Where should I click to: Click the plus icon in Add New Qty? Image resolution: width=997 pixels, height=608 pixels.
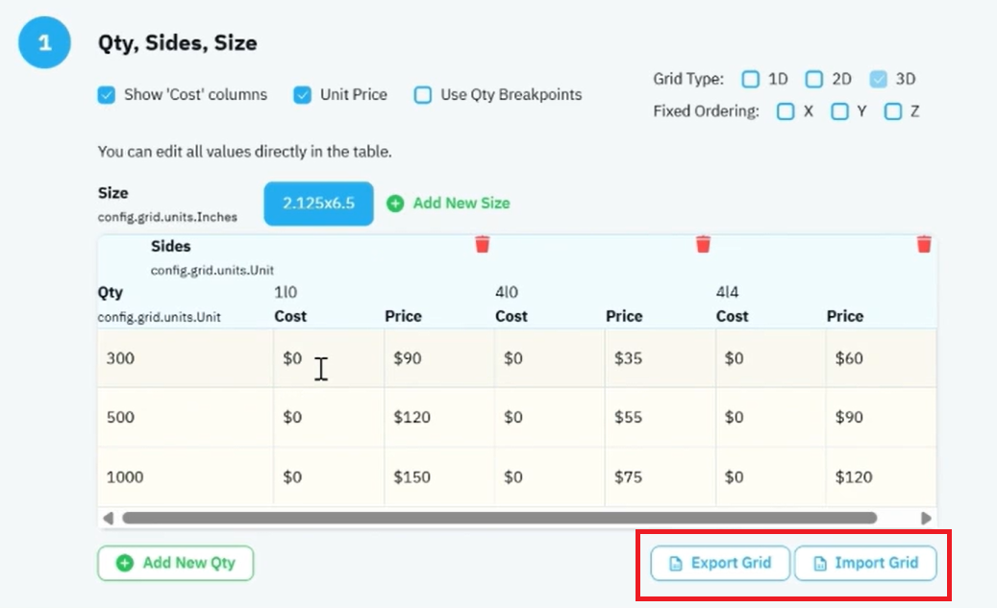click(125, 563)
